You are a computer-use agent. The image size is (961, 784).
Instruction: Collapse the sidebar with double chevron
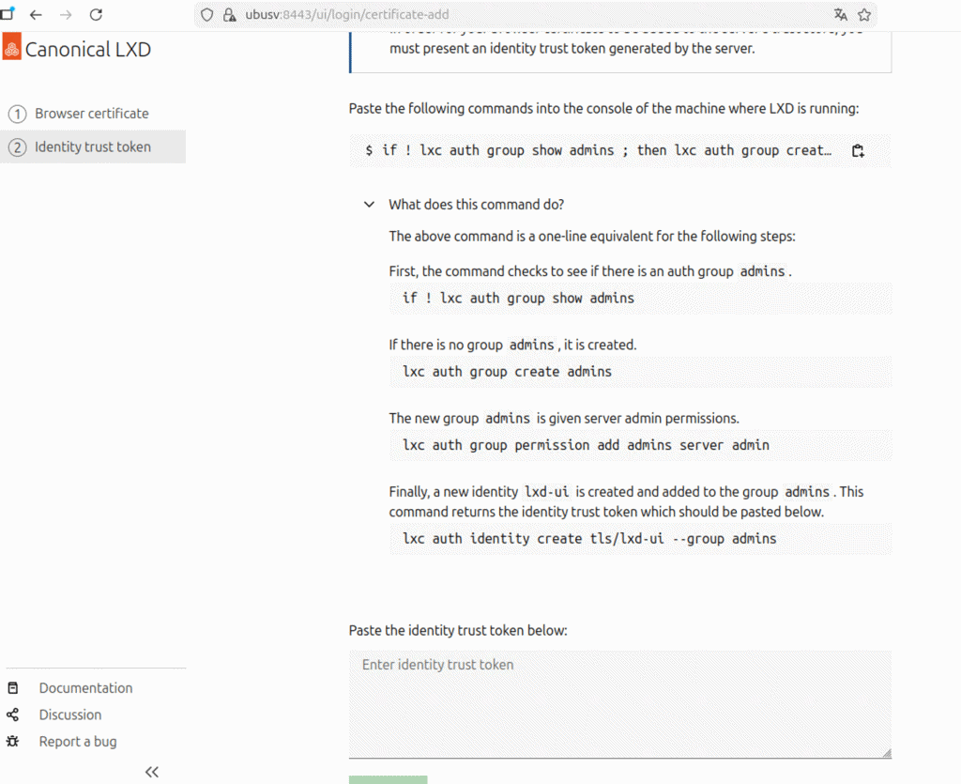click(x=152, y=772)
